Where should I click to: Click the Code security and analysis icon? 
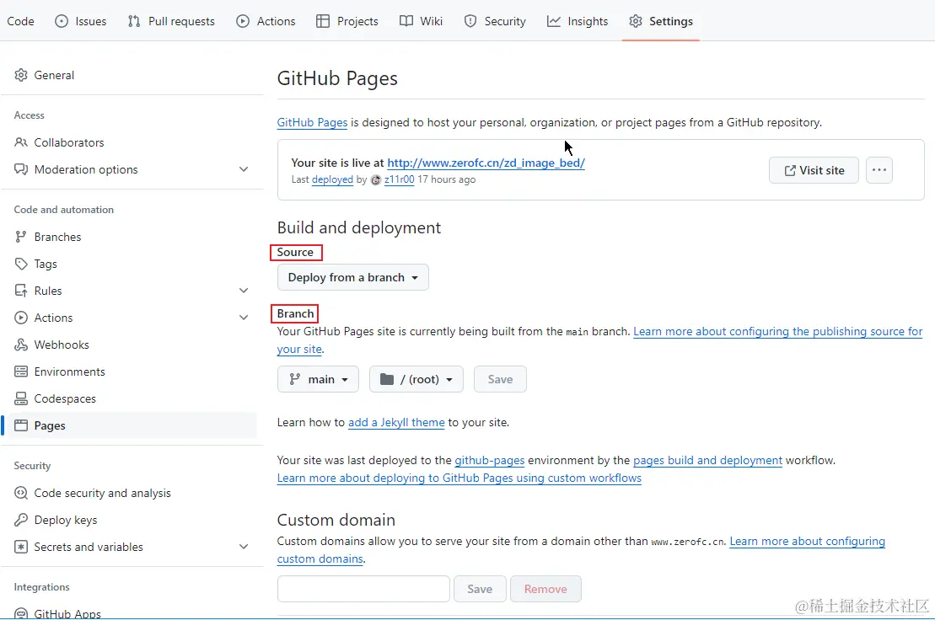(21, 493)
